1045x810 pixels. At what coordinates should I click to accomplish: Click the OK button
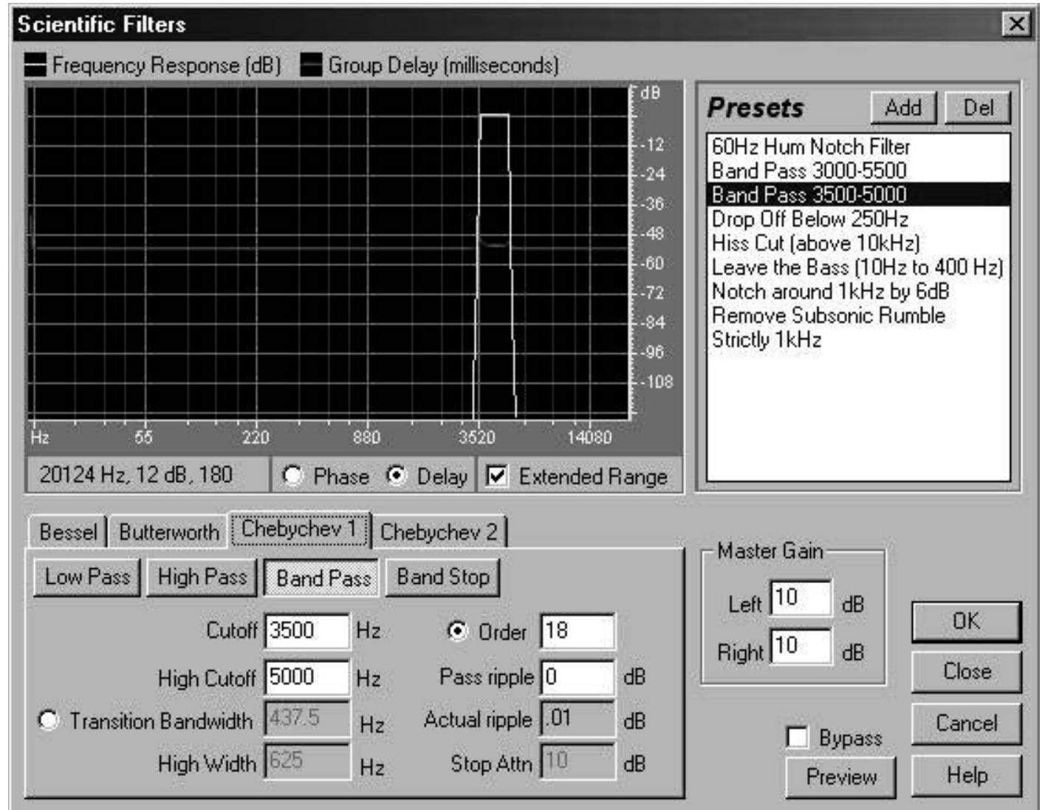coord(967,622)
